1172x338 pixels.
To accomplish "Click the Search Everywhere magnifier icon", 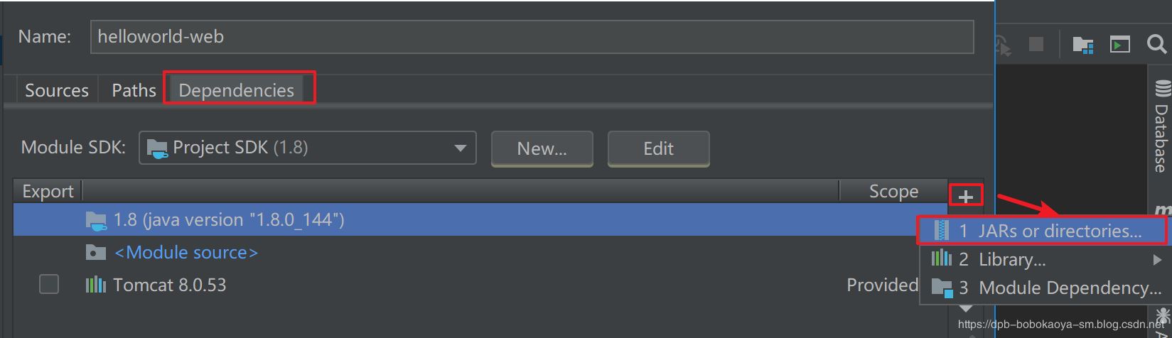I will coord(1156,45).
